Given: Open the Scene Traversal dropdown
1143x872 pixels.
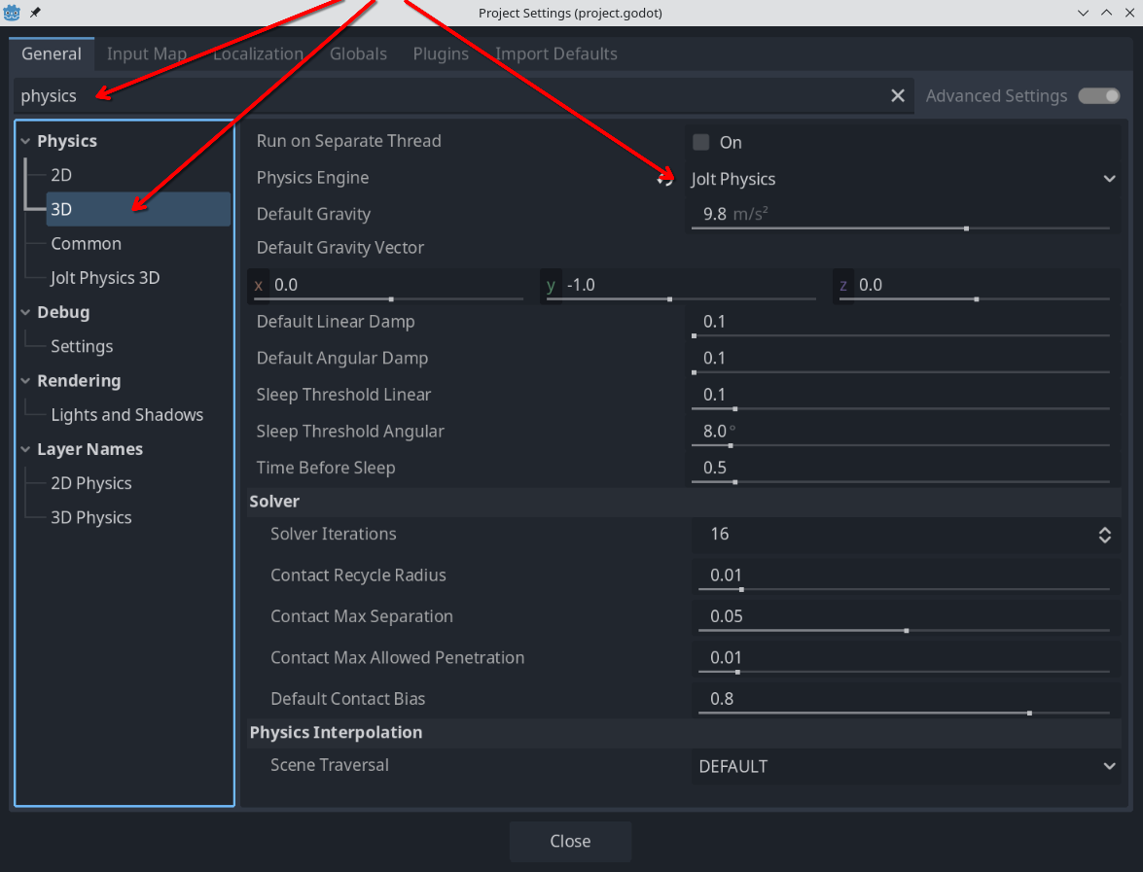Looking at the screenshot, I should (907, 766).
